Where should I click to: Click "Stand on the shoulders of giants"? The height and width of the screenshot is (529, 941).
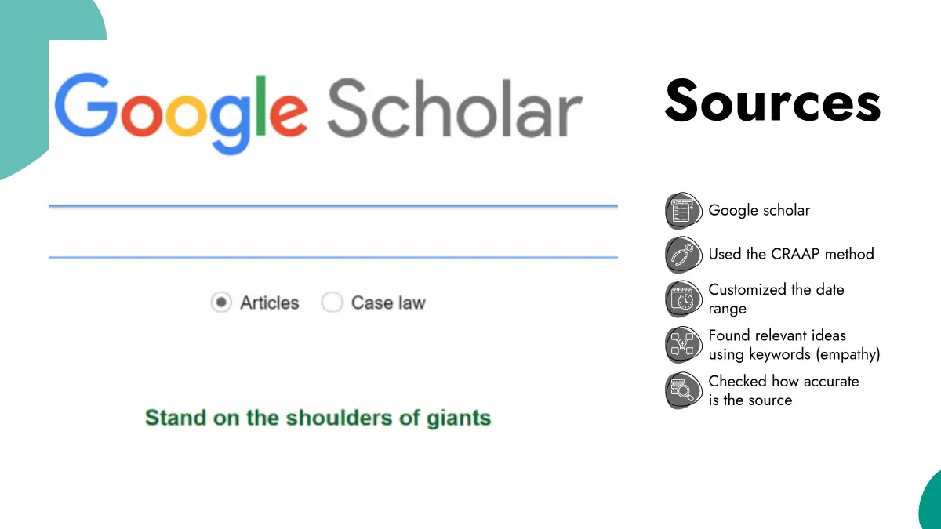(x=318, y=417)
